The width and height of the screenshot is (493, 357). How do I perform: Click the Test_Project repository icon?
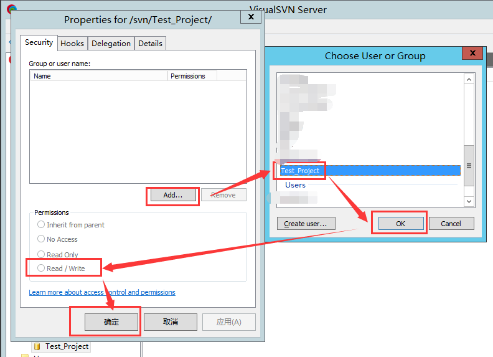click(x=37, y=346)
